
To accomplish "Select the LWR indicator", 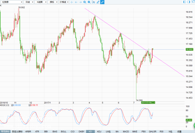I will (108, 132).
